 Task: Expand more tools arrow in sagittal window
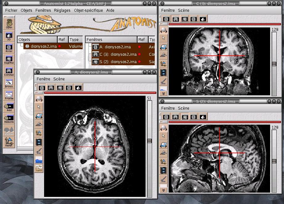[x=163, y=190]
